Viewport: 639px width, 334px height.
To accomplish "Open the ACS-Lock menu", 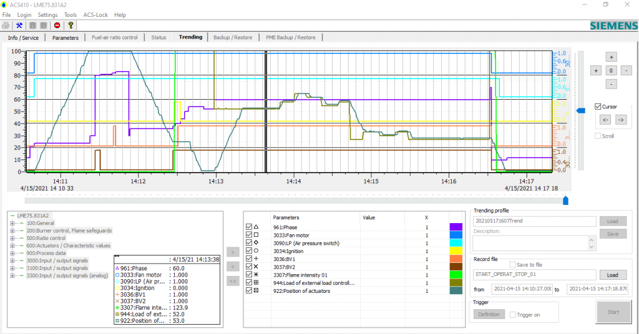I will point(95,14).
